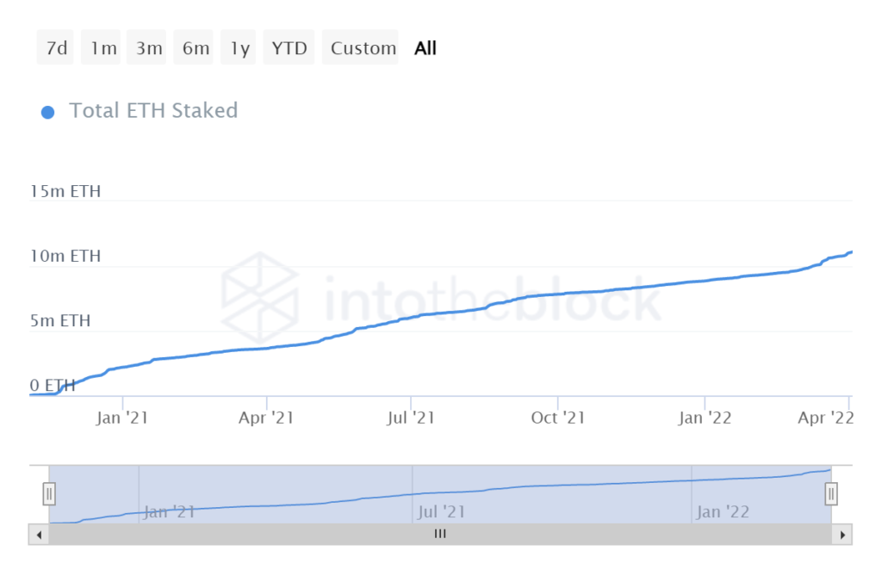Click the navigator scrollbar left arrow
The width and height of the screenshot is (882, 588).
pyautogui.click(x=39, y=535)
